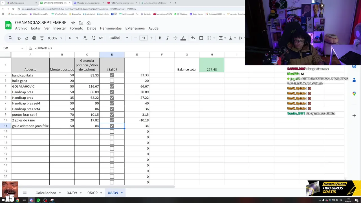Viewport: 361px width, 203px height.
Task: Decrease decimal places
Action: point(85,38)
